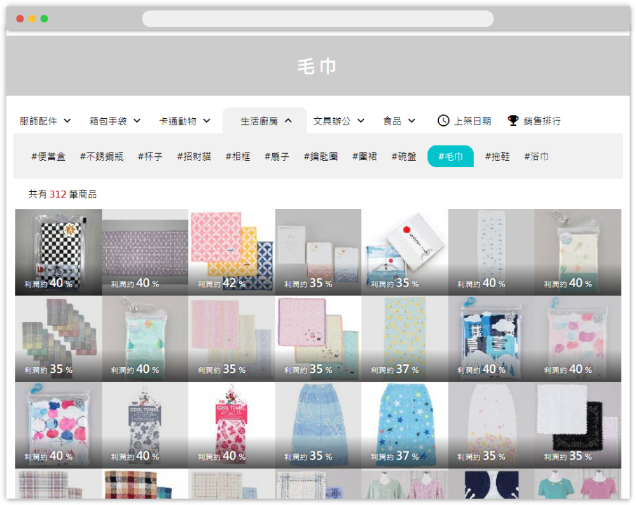The image size is (636, 505).
Task: Choose the #杯子 tag
Action: point(150,156)
